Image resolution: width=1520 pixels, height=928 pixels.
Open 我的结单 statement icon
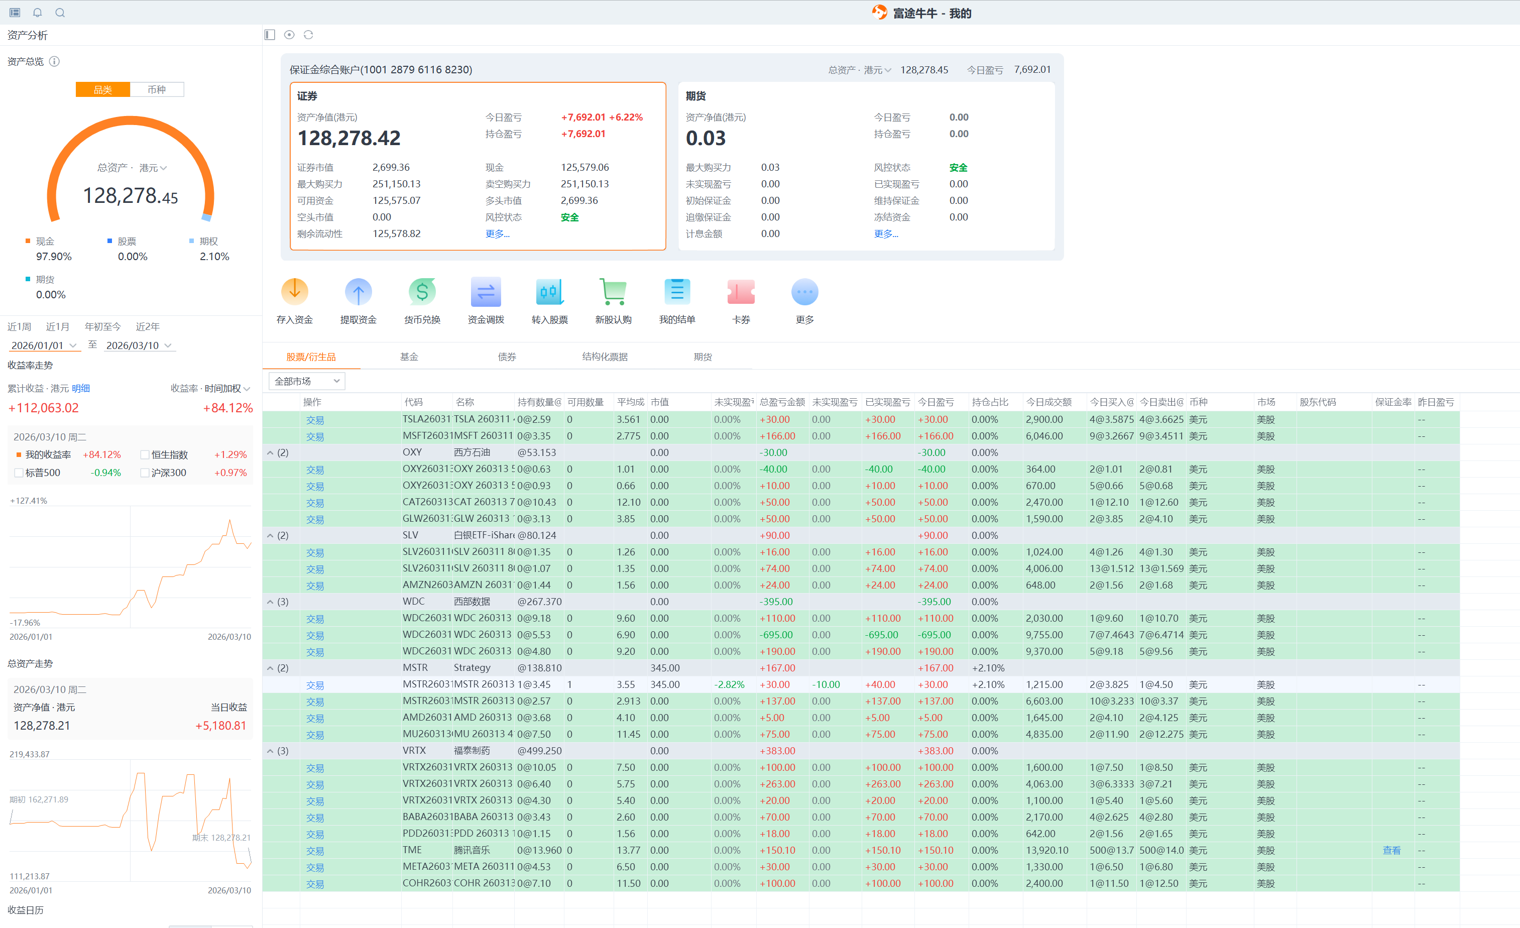coord(677,292)
